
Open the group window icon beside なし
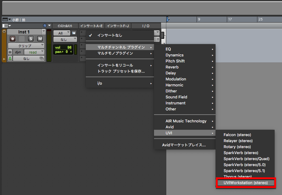(x=42, y=58)
